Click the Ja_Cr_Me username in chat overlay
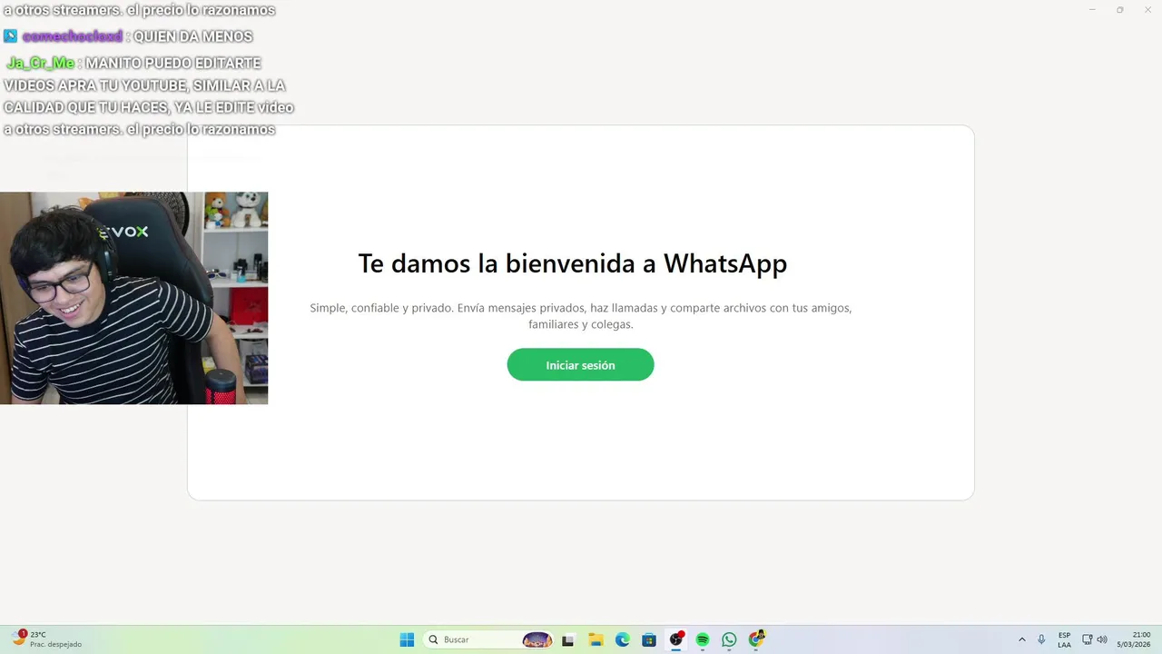This screenshot has height=654, width=1162. (41, 63)
